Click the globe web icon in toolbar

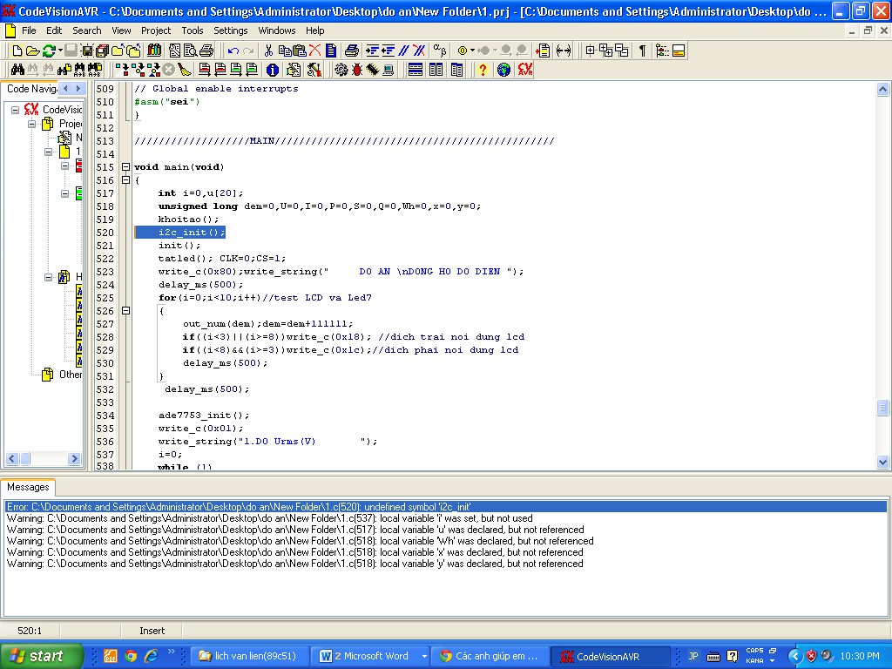(x=503, y=71)
